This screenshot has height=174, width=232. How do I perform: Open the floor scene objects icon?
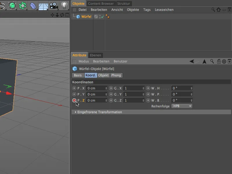click(x=43, y=6)
